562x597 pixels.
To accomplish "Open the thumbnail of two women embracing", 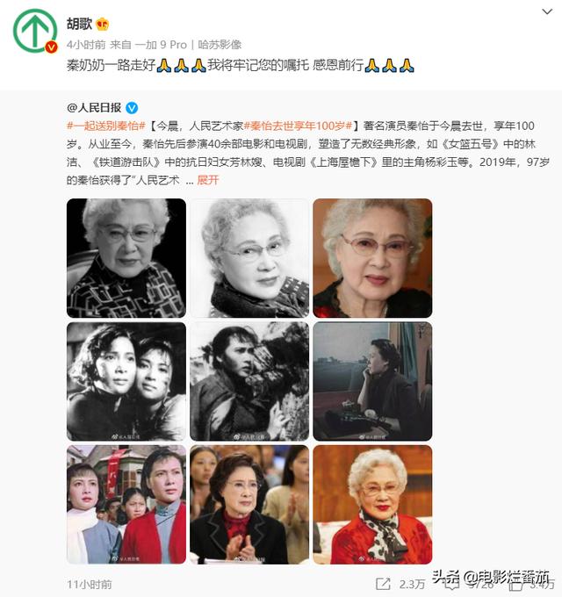I will 126,382.
